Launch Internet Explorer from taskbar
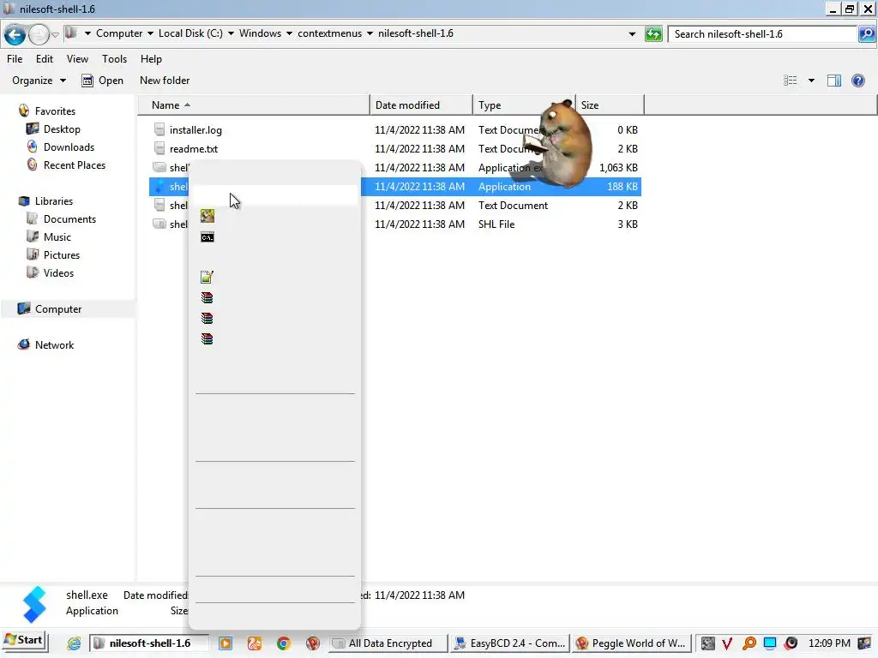878x658 pixels. [x=74, y=643]
